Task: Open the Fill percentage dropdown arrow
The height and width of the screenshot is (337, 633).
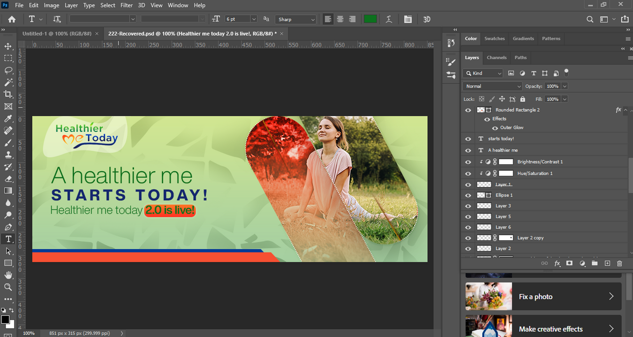Action: (564, 99)
